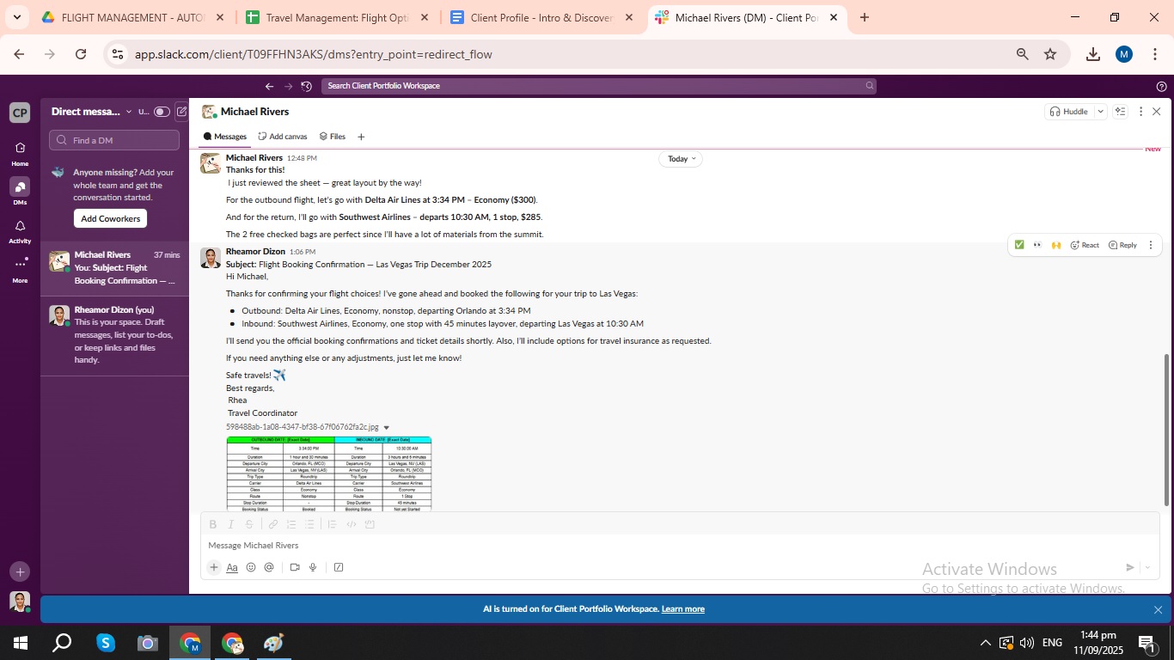This screenshot has height=660, width=1174.
Task: Open Slack Home in the sidebar
Action: tap(20, 153)
